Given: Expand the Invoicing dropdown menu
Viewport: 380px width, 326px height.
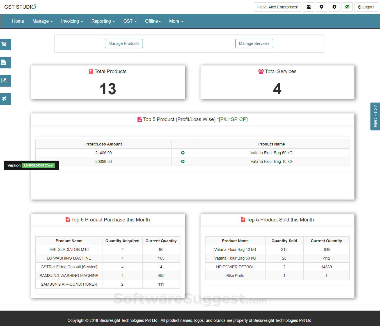Looking at the screenshot, I should pos(72,21).
